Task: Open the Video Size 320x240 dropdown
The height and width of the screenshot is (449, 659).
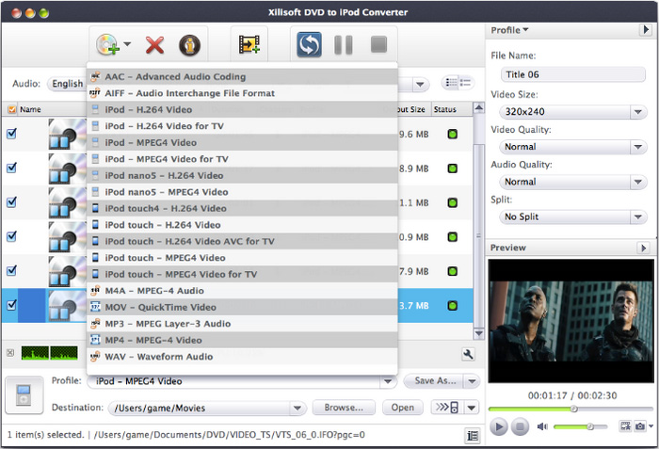Action: [x=573, y=112]
